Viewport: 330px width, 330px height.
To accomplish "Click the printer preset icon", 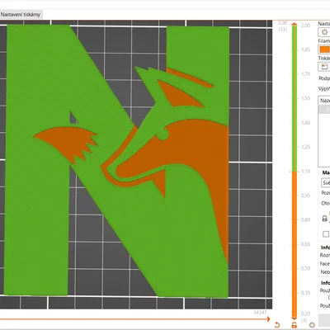I will pos(324,67).
